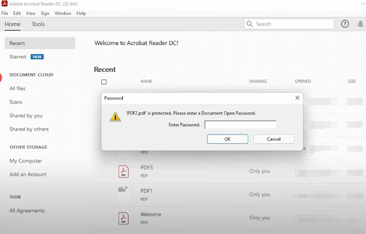
Task: Click the search magnifier icon
Action: pyautogui.click(x=250, y=24)
